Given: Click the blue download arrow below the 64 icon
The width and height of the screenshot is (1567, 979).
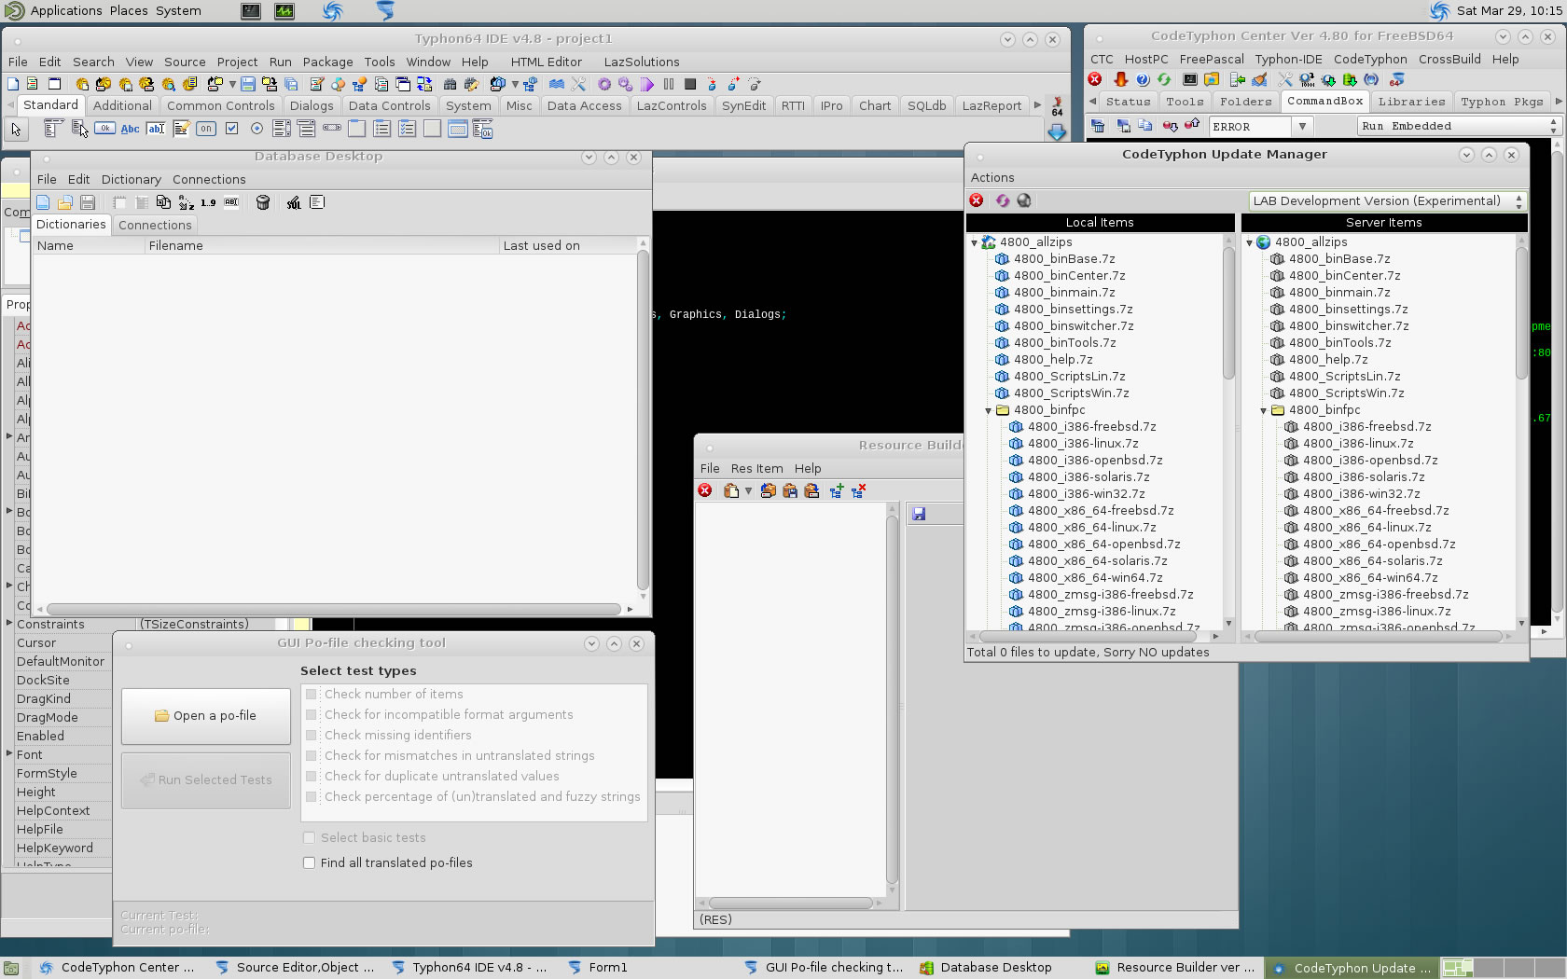Looking at the screenshot, I should [1057, 132].
